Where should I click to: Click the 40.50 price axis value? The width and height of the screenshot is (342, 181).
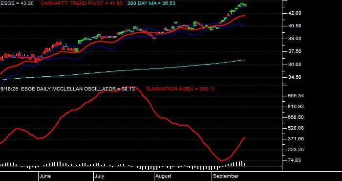pos(295,26)
